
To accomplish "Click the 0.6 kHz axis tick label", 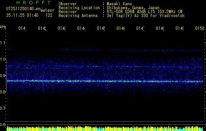I will click(3, 124).
